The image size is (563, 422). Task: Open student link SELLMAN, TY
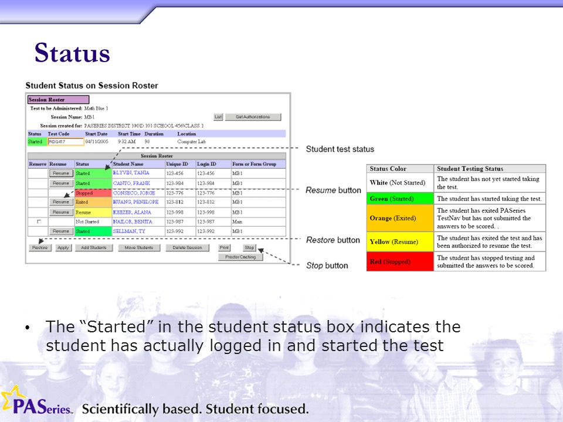pos(129,231)
